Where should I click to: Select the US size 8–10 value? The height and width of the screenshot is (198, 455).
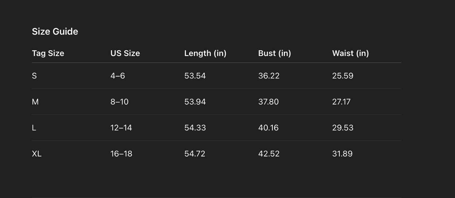[x=119, y=102]
